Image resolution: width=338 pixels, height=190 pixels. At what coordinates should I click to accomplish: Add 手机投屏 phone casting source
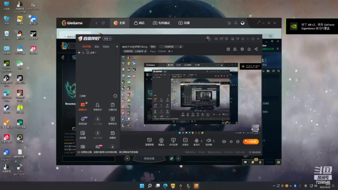(173, 142)
